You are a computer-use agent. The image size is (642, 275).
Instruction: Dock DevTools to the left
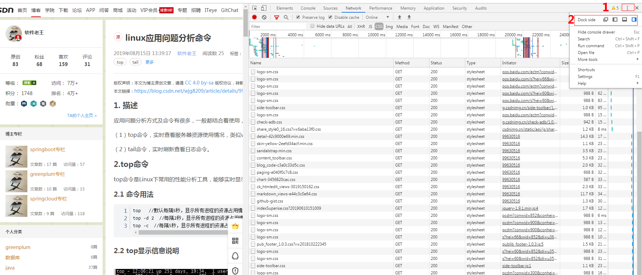[615, 19]
